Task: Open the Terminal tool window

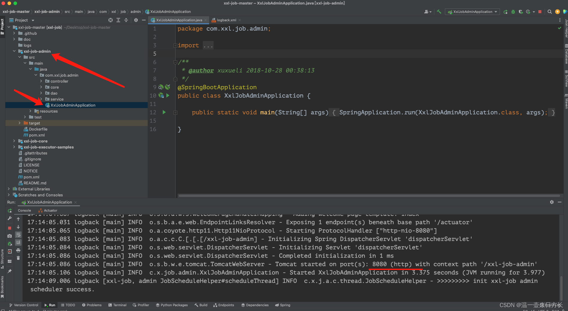Action: 117,305
